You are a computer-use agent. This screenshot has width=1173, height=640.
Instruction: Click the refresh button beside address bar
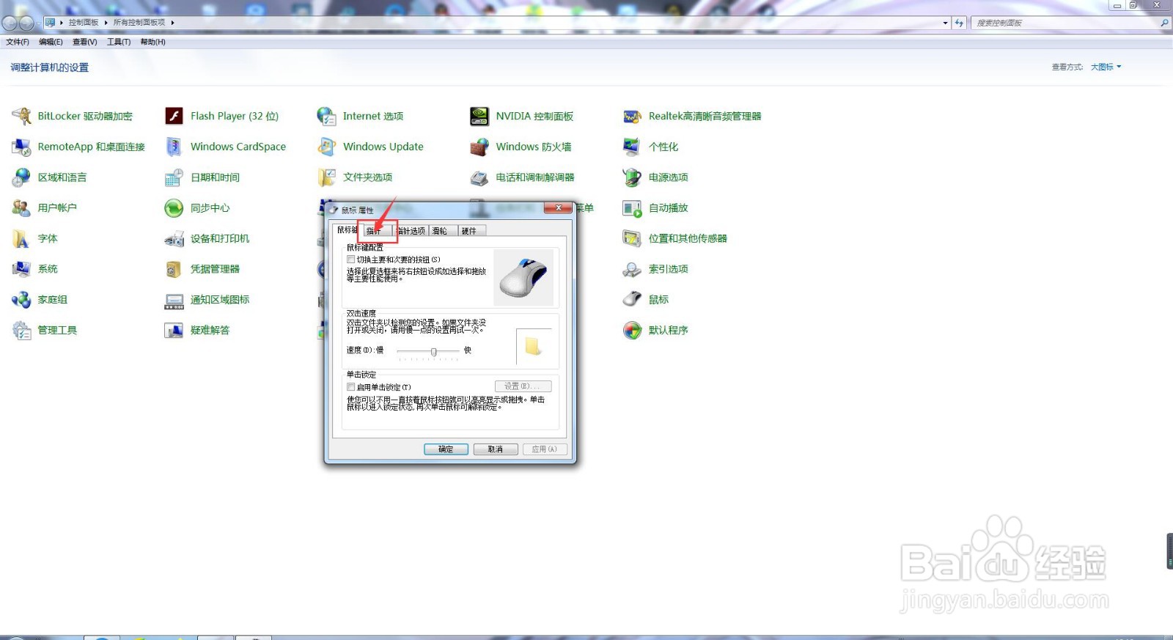click(959, 23)
